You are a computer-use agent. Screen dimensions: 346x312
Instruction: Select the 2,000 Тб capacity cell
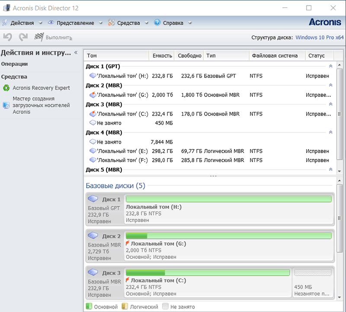[162, 95]
